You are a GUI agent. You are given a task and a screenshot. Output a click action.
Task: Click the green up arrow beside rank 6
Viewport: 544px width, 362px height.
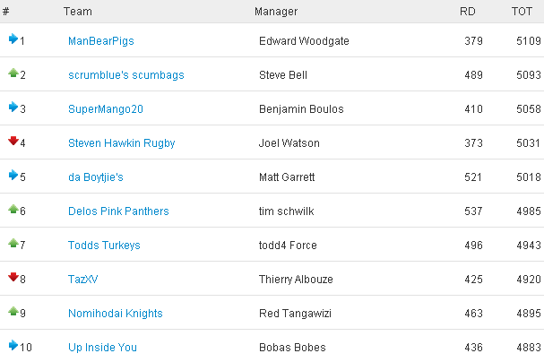(13, 209)
